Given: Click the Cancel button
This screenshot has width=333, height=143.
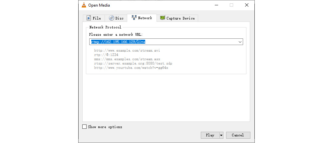Looking at the screenshot, I should tap(238, 135).
